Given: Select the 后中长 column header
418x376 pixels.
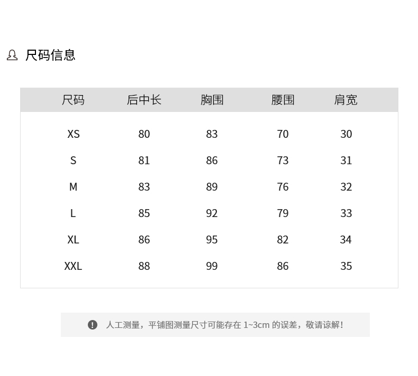Looking at the screenshot, I should 144,100.
